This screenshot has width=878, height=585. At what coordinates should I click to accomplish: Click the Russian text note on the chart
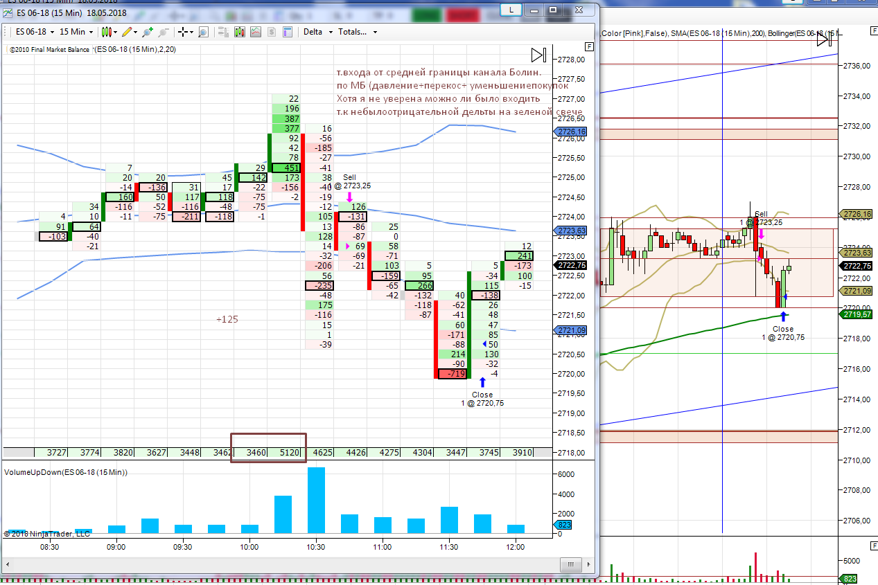tap(459, 92)
